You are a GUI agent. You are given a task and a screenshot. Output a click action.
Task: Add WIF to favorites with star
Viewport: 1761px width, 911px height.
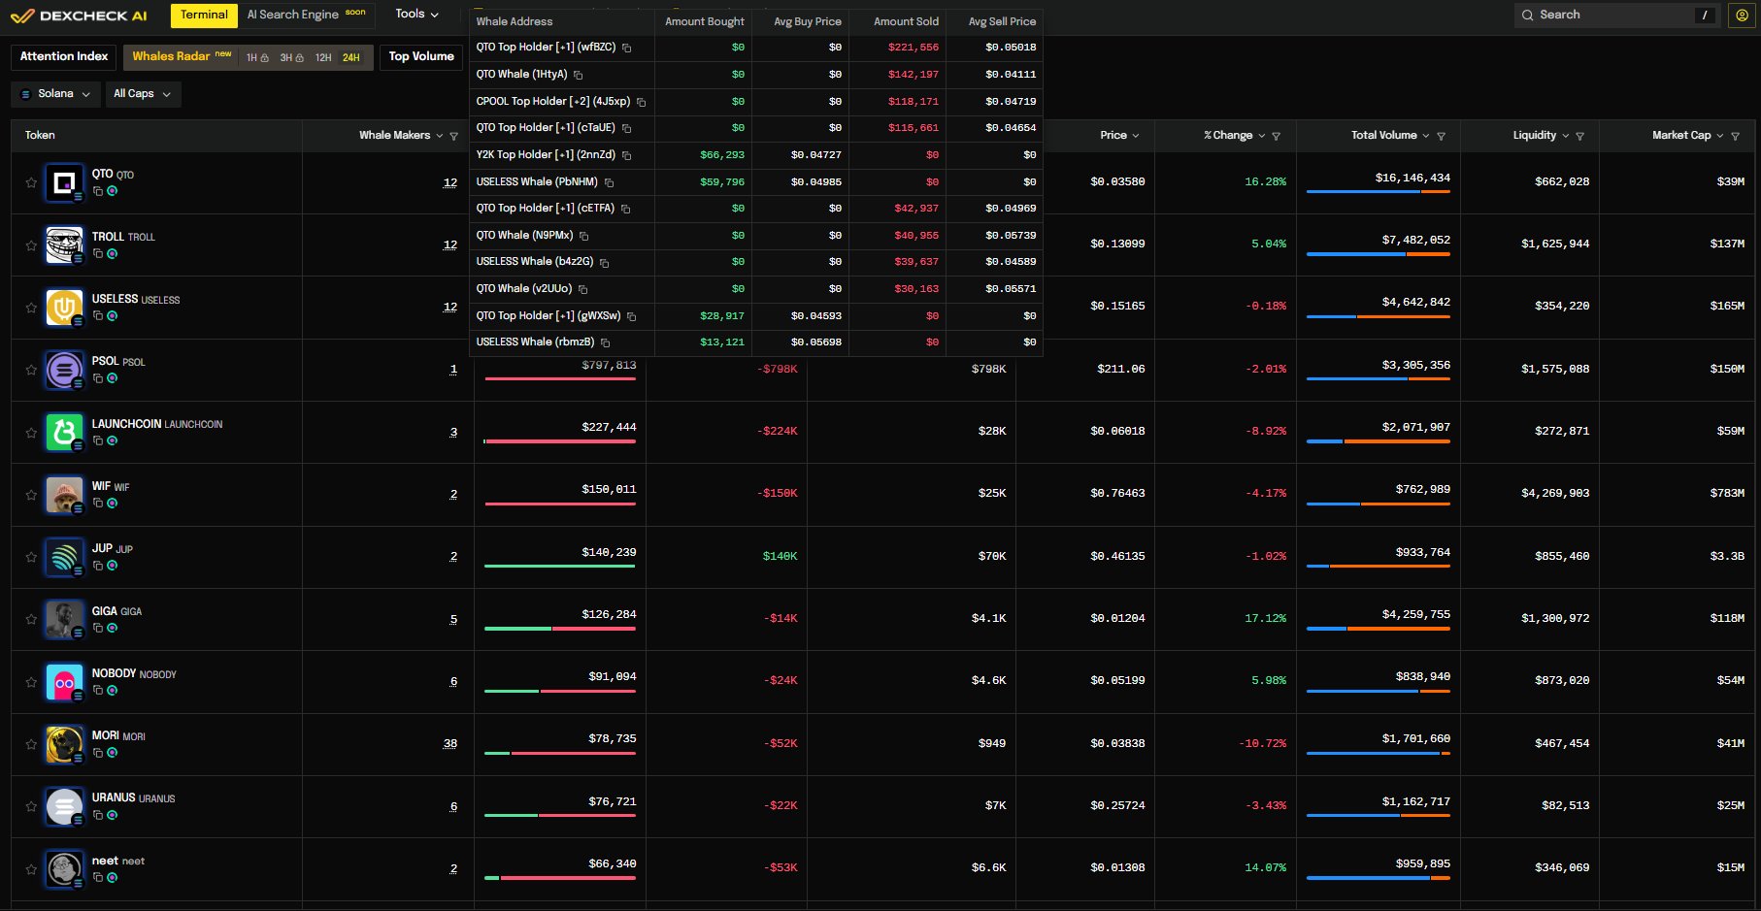31,495
